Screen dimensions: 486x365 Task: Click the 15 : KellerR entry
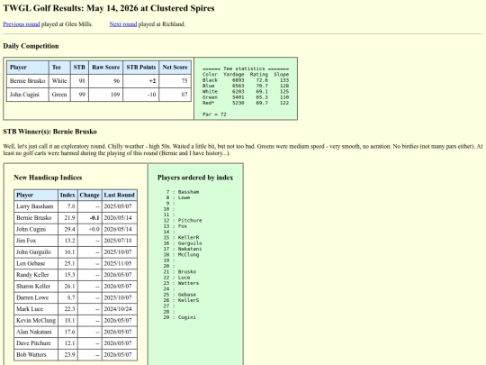[181, 237]
